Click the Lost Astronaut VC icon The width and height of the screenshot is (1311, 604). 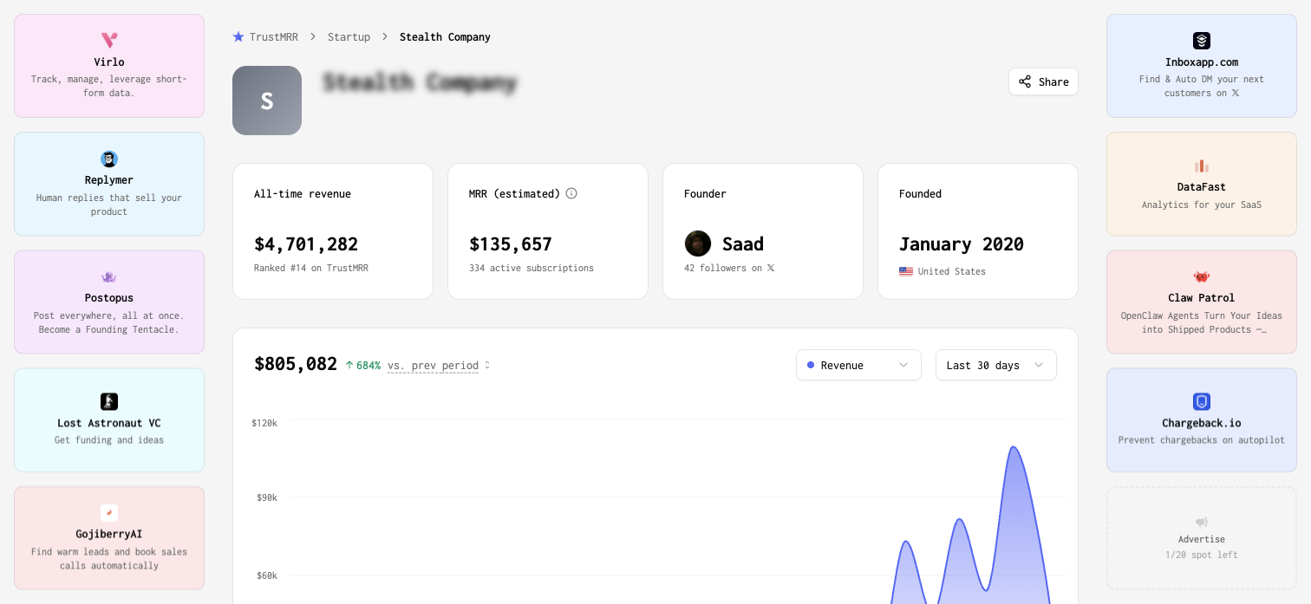click(x=109, y=401)
